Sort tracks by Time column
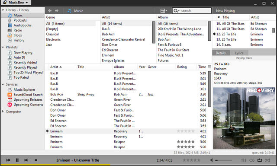277x166 pixels. pos(202,67)
